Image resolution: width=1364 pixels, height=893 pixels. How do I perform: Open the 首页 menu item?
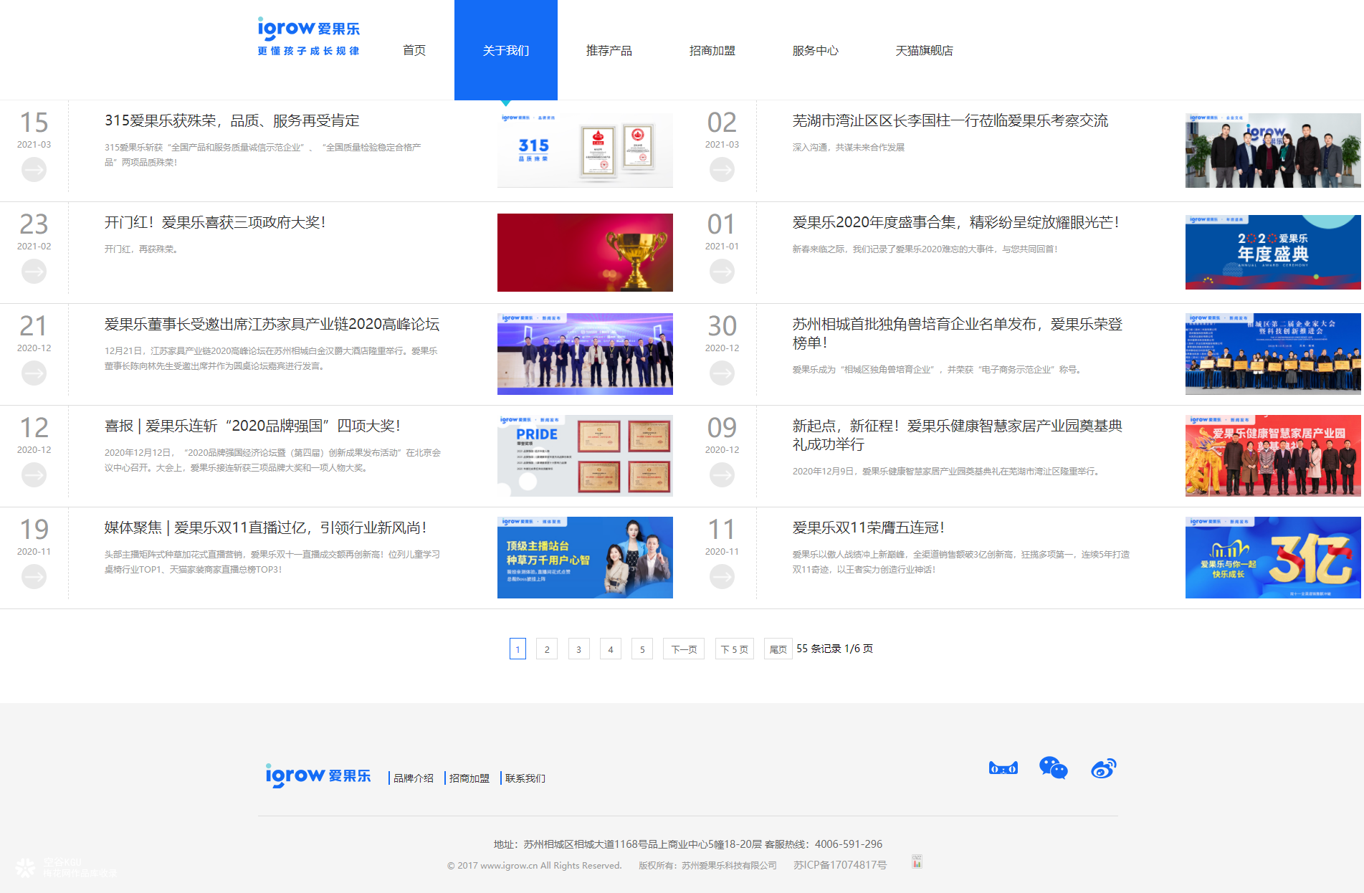[414, 50]
